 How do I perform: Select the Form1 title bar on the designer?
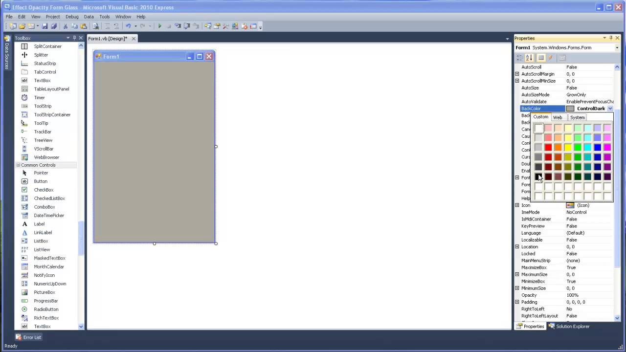(x=154, y=57)
